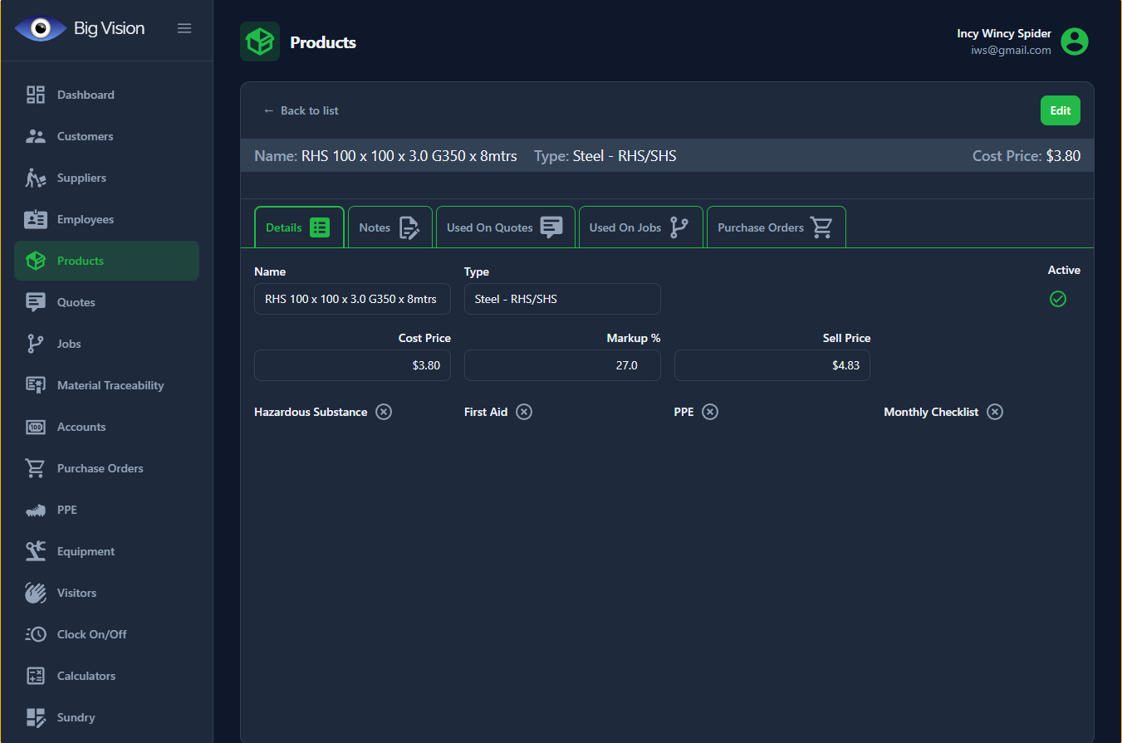Toggle the Active checkmark status

(x=1057, y=299)
